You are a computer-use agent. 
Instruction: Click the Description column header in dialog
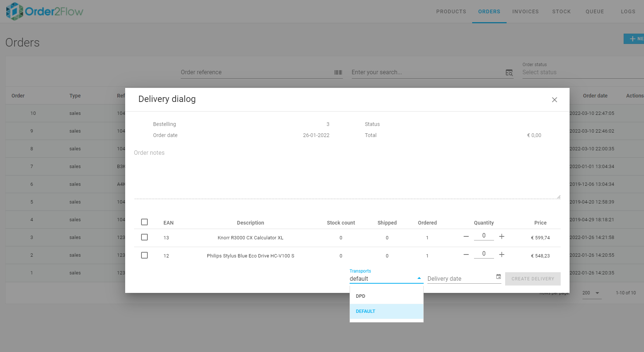pos(250,223)
